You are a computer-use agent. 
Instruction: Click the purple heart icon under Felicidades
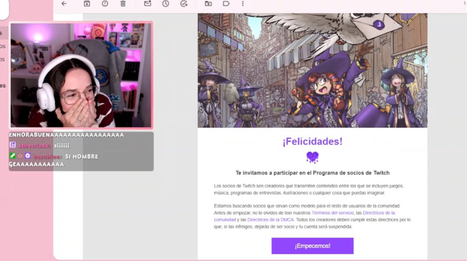[x=313, y=157]
